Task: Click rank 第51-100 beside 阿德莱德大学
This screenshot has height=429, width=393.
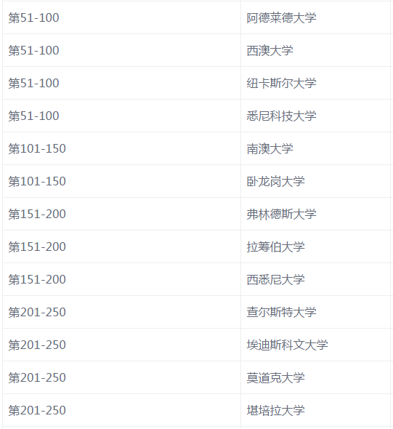Action: (x=34, y=17)
